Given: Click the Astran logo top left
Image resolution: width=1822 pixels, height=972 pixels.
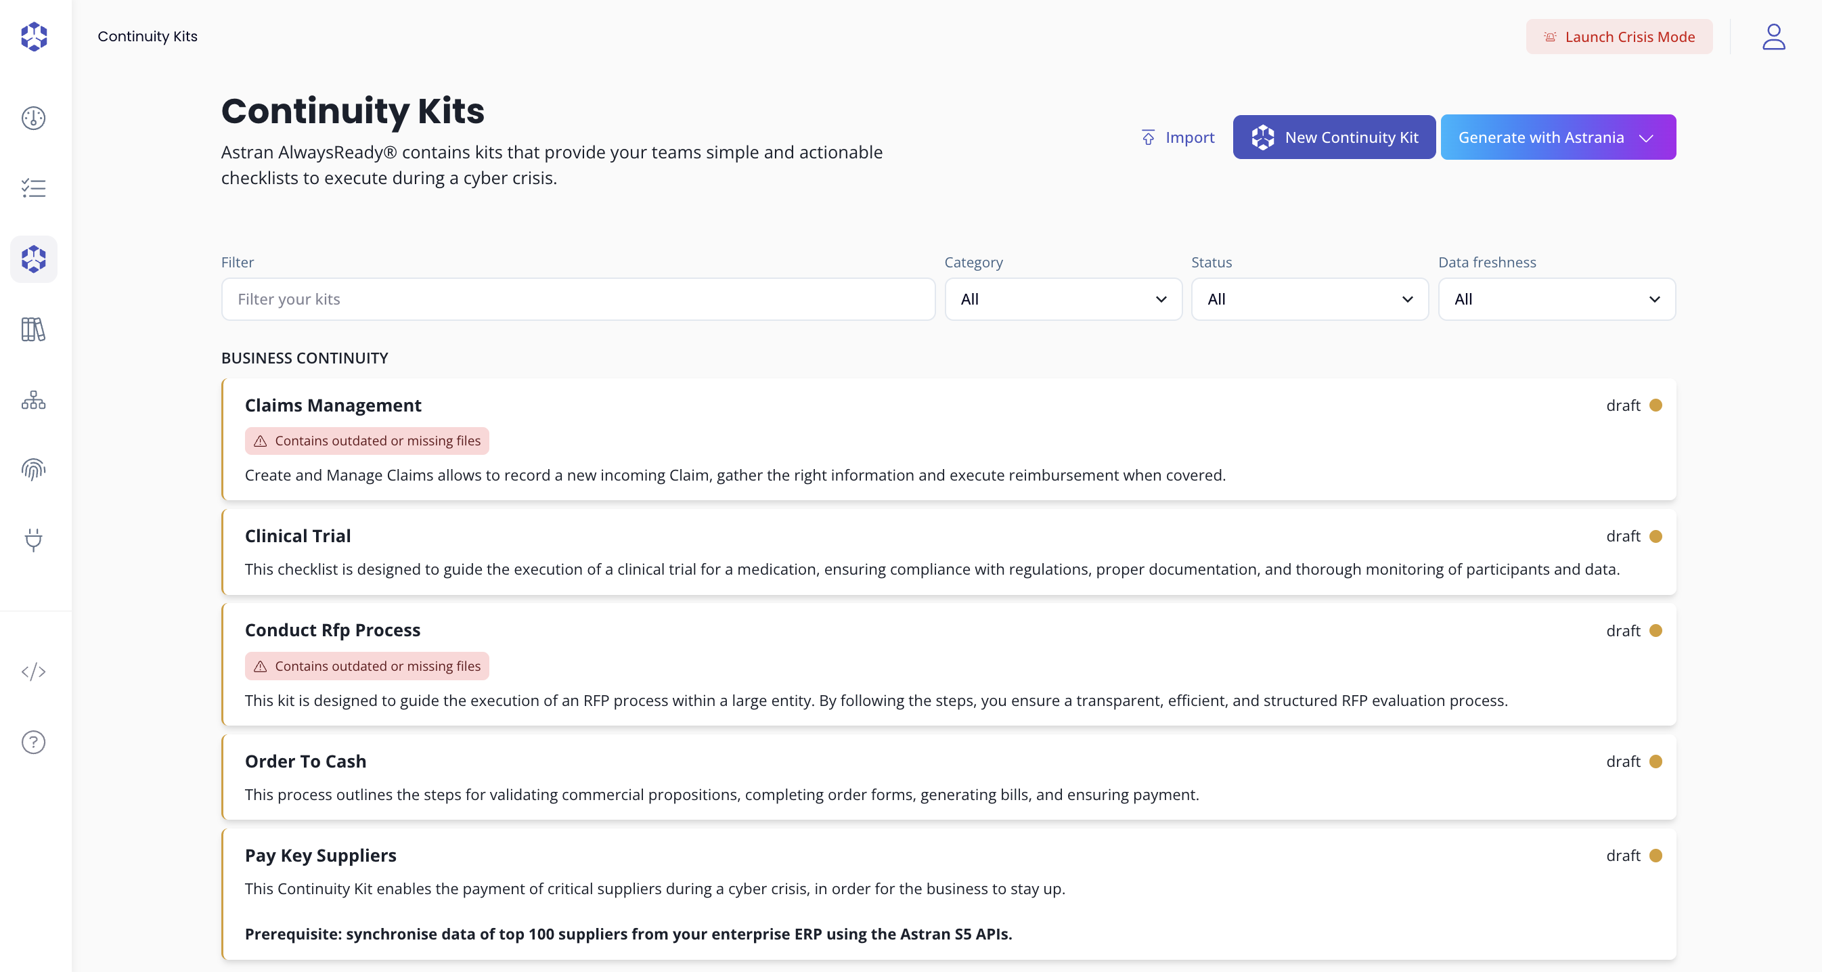Looking at the screenshot, I should tap(33, 36).
